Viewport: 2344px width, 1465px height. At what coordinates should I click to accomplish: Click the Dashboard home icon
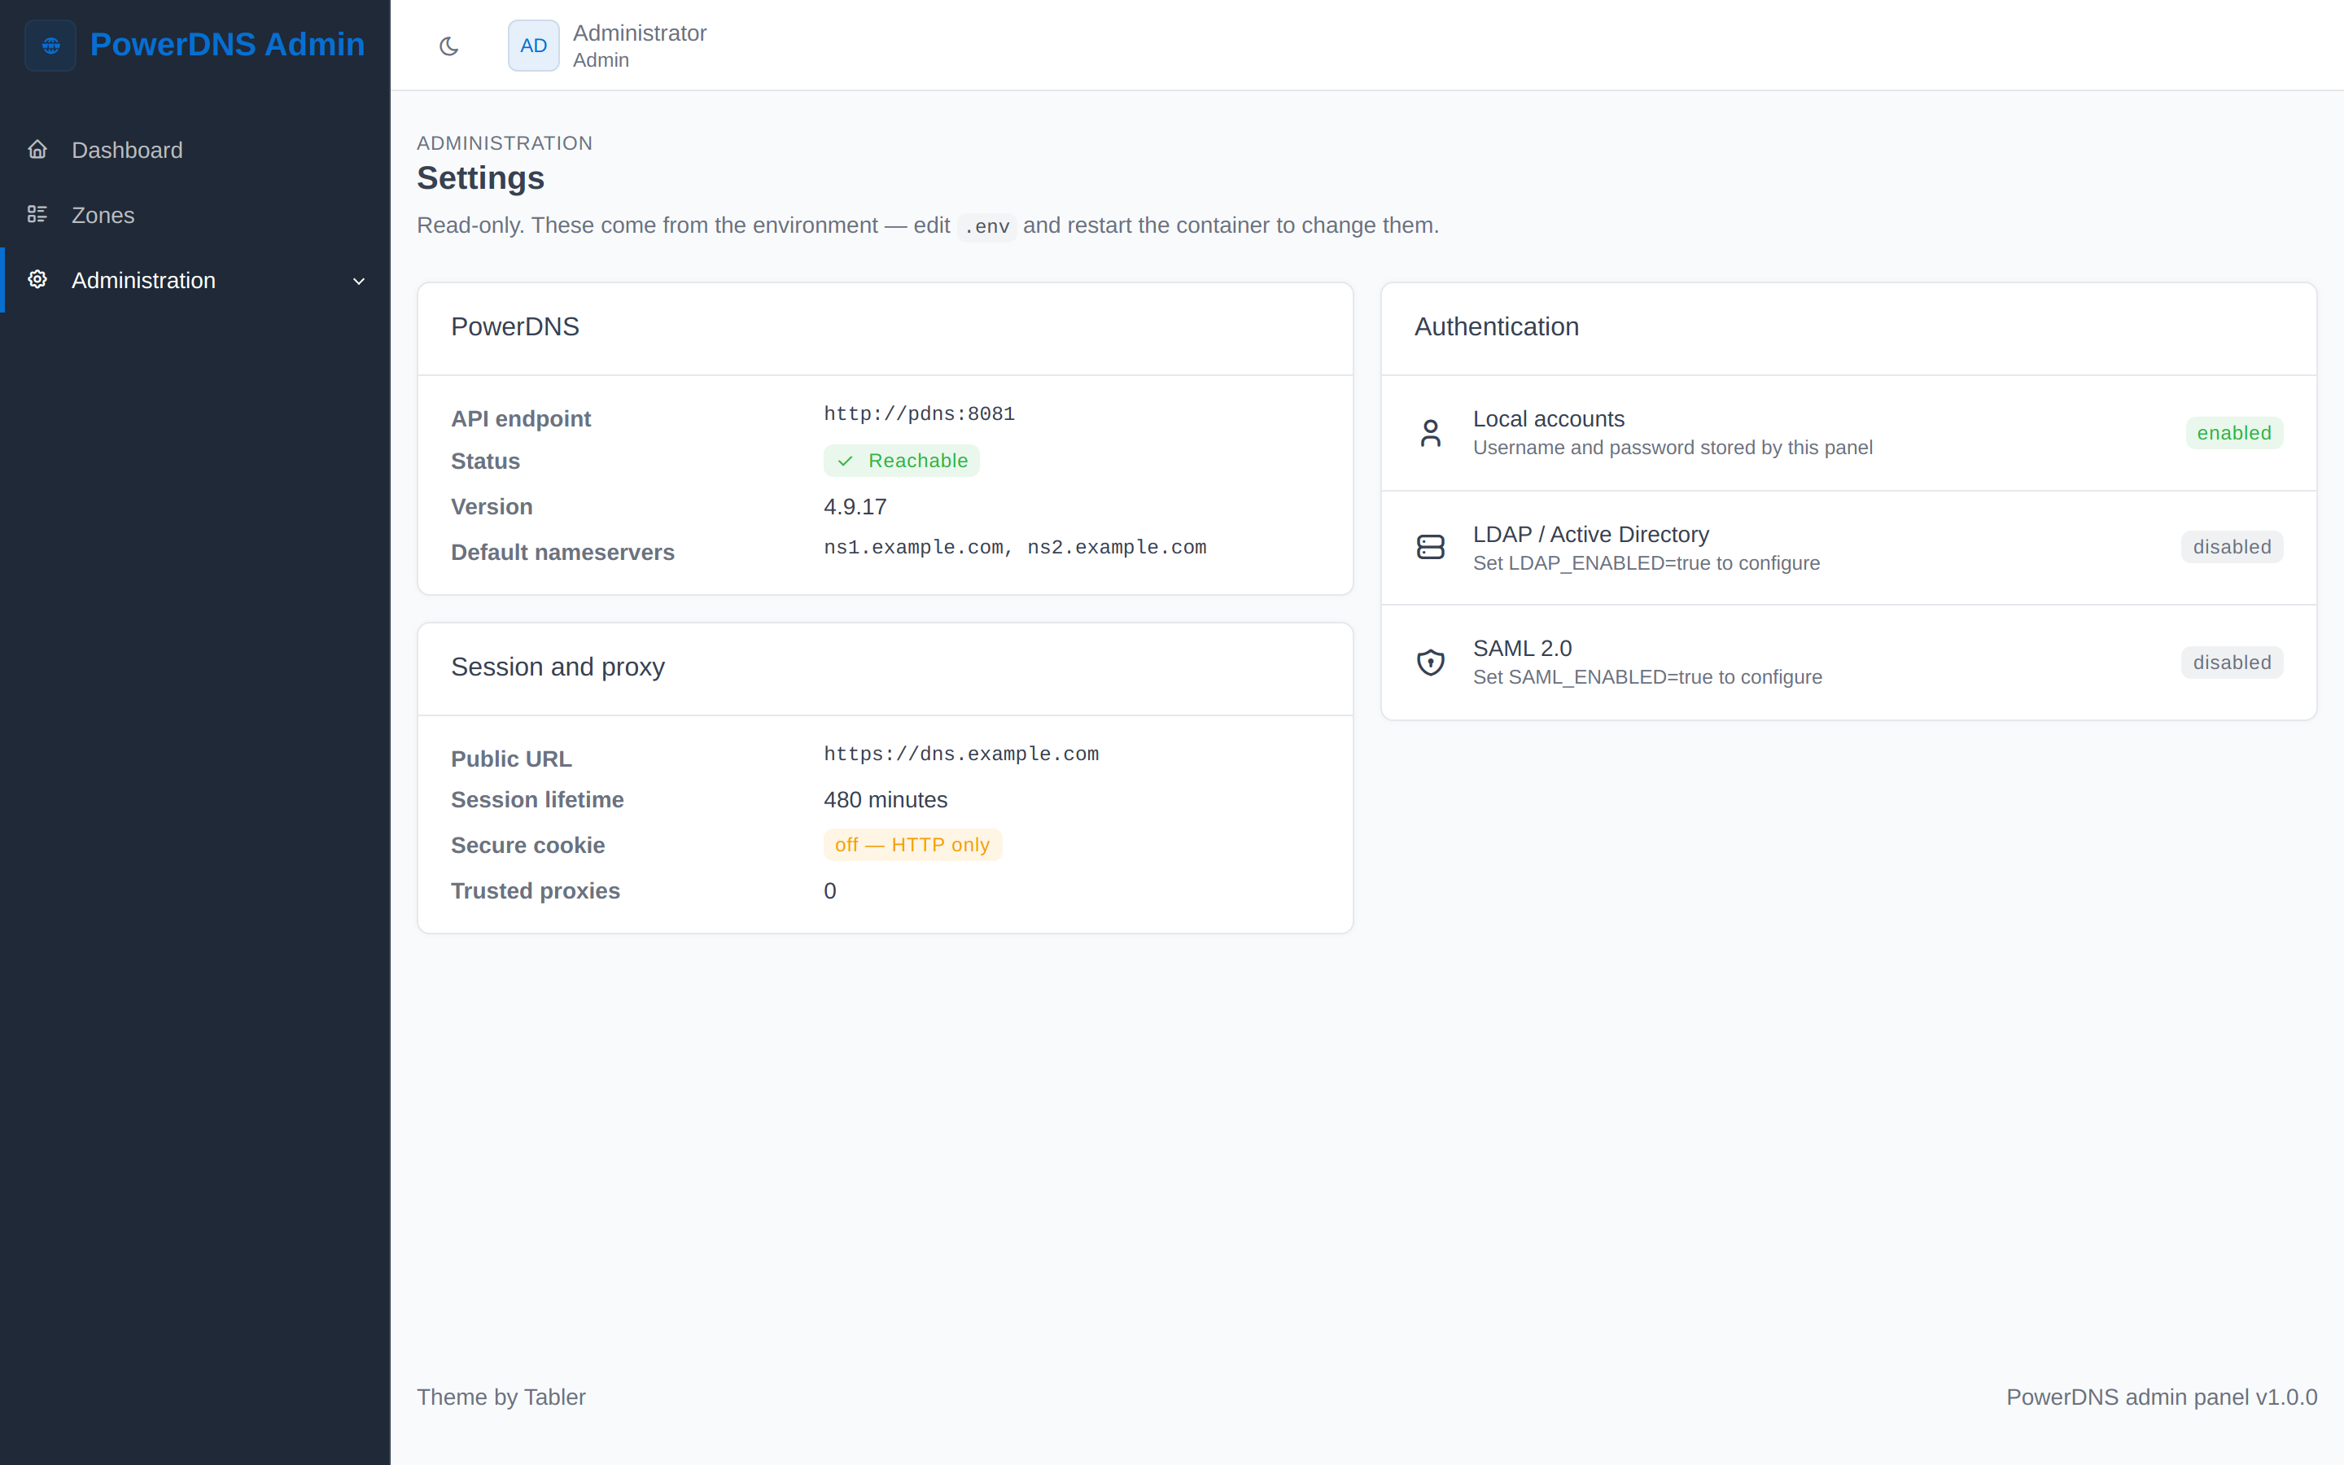(37, 149)
